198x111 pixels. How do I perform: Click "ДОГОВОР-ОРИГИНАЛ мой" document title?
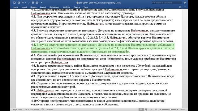coord(91,3)
